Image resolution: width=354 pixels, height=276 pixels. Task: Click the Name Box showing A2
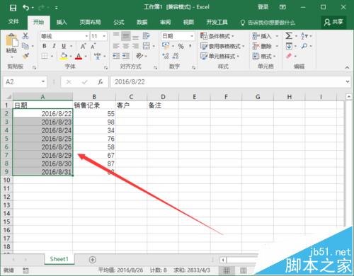click(25, 82)
